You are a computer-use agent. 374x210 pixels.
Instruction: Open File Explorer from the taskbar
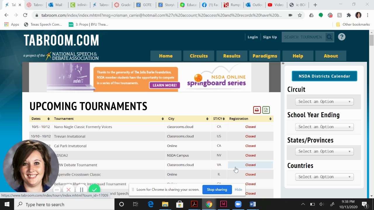tap(165, 204)
